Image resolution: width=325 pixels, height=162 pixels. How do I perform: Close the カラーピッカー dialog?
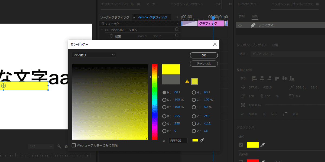[215, 44]
